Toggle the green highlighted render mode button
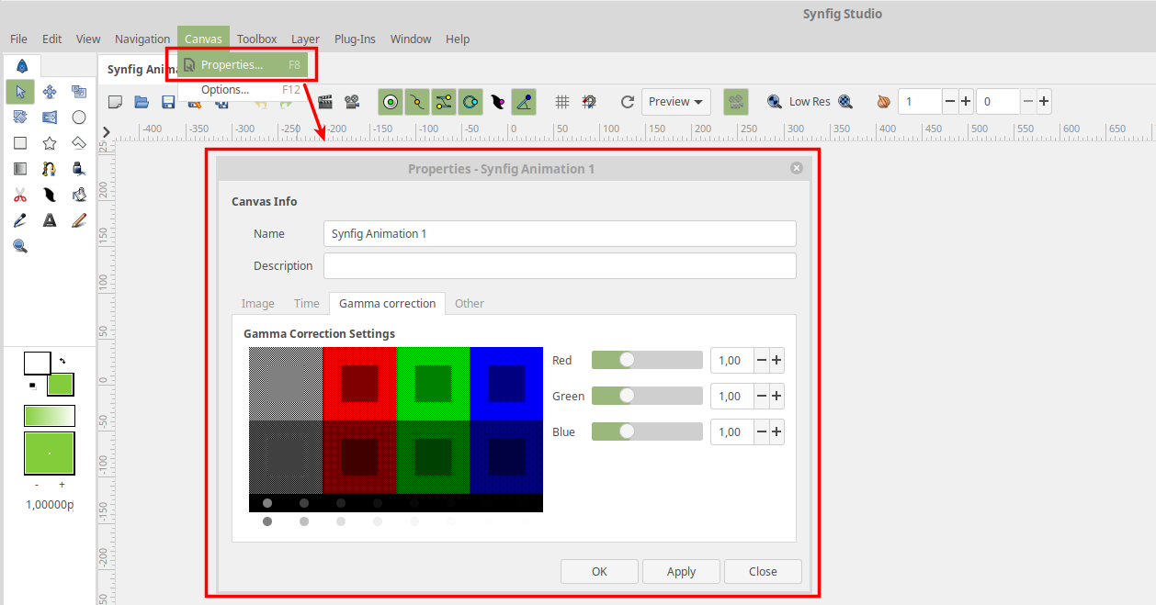1156x605 pixels. (x=735, y=102)
